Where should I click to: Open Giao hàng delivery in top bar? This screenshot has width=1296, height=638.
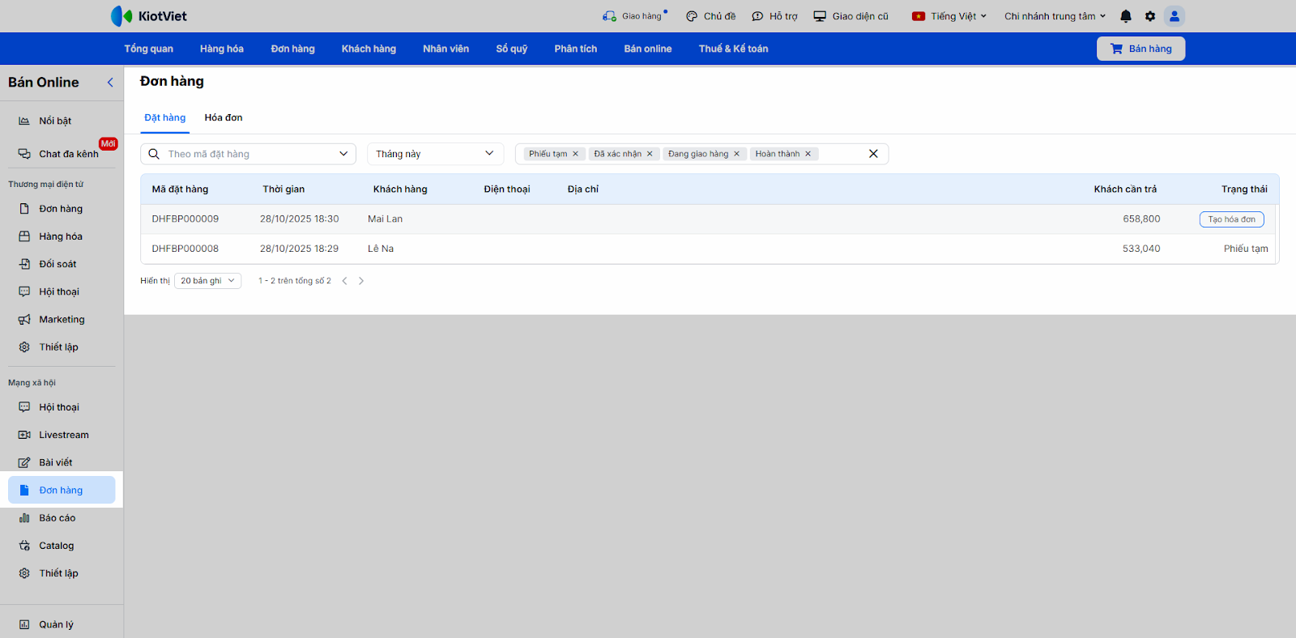pyautogui.click(x=635, y=16)
